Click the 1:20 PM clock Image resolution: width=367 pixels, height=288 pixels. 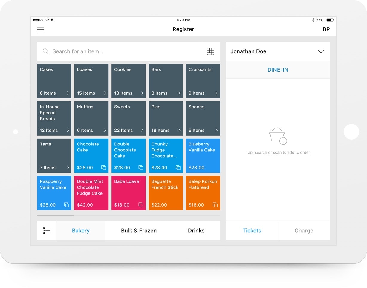183,20
